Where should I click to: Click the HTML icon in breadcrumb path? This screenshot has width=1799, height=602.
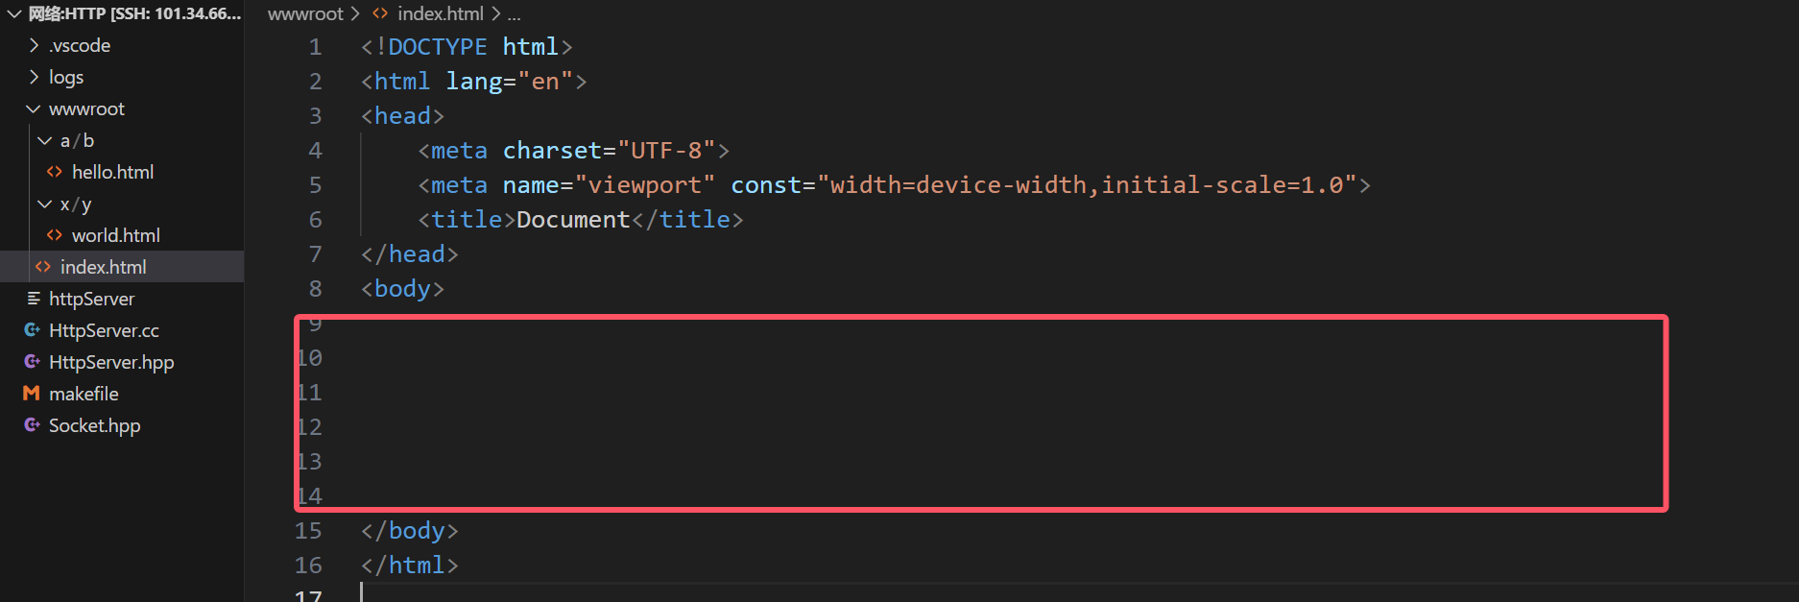[x=380, y=13]
